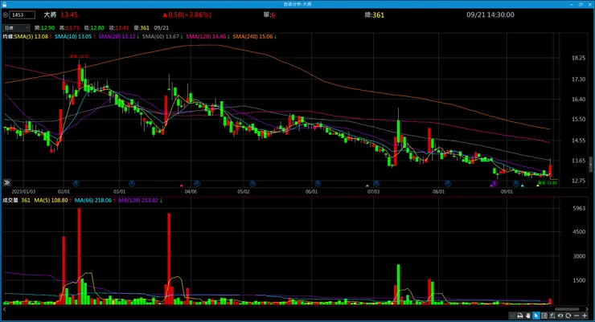The height and width of the screenshot is (322, 595).
Task: Click the close price 收:13.45
Action: pos(119,27)
